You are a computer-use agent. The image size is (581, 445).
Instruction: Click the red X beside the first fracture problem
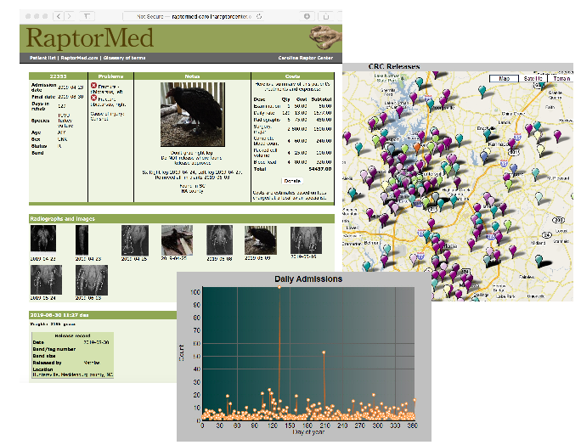pyautogui.click(x=93, y=86)
